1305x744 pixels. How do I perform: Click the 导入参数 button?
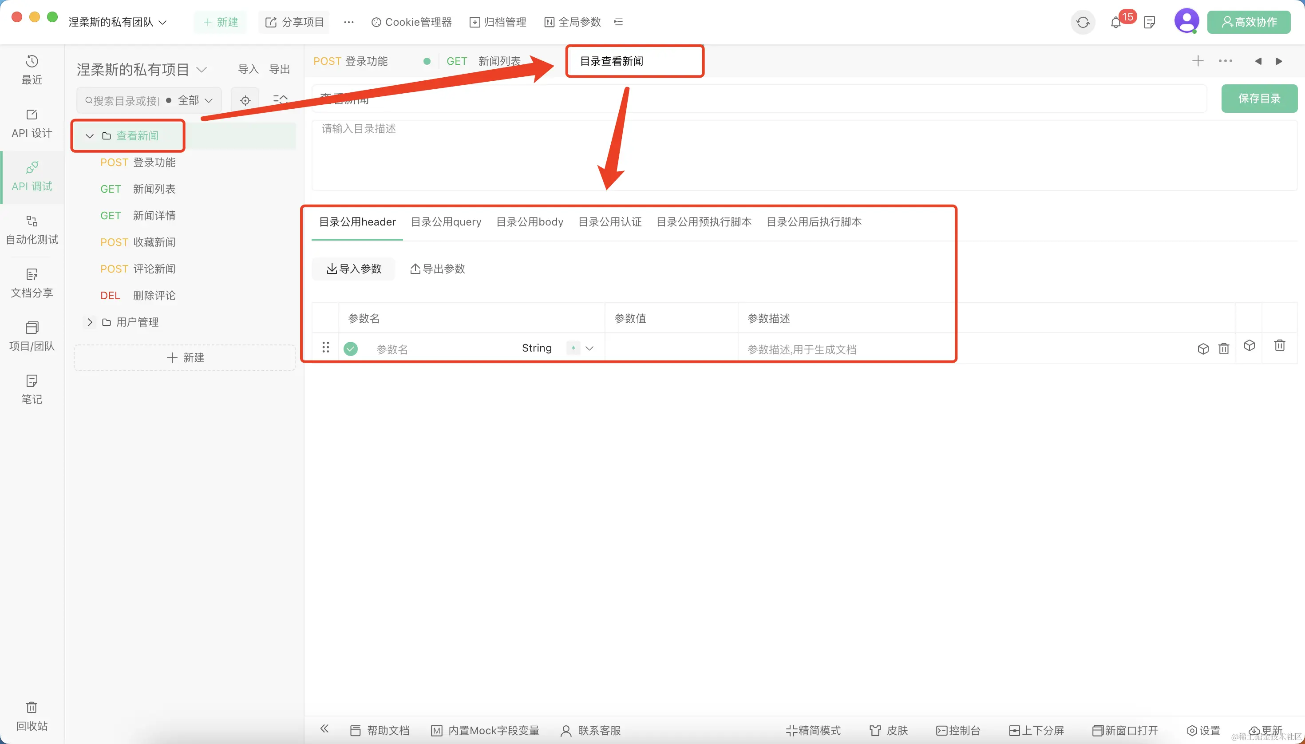click(354, 269)
